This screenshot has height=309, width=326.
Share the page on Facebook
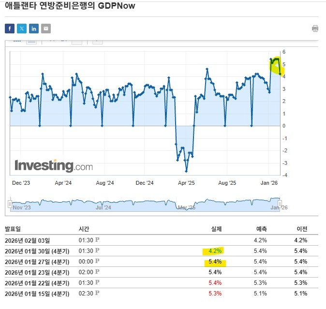[10, 29]
